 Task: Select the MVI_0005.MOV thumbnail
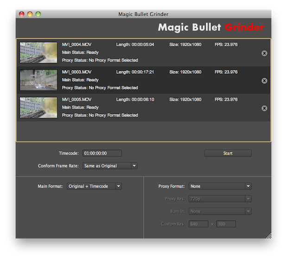pos(38,108)
